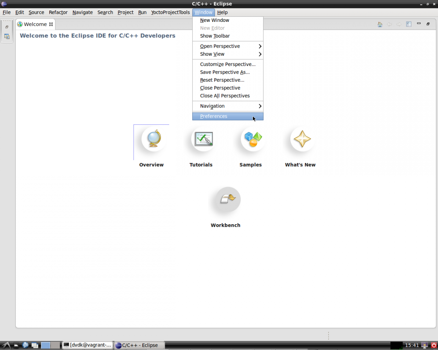
Task: Open the Overview globe icon
Action: 153,139
